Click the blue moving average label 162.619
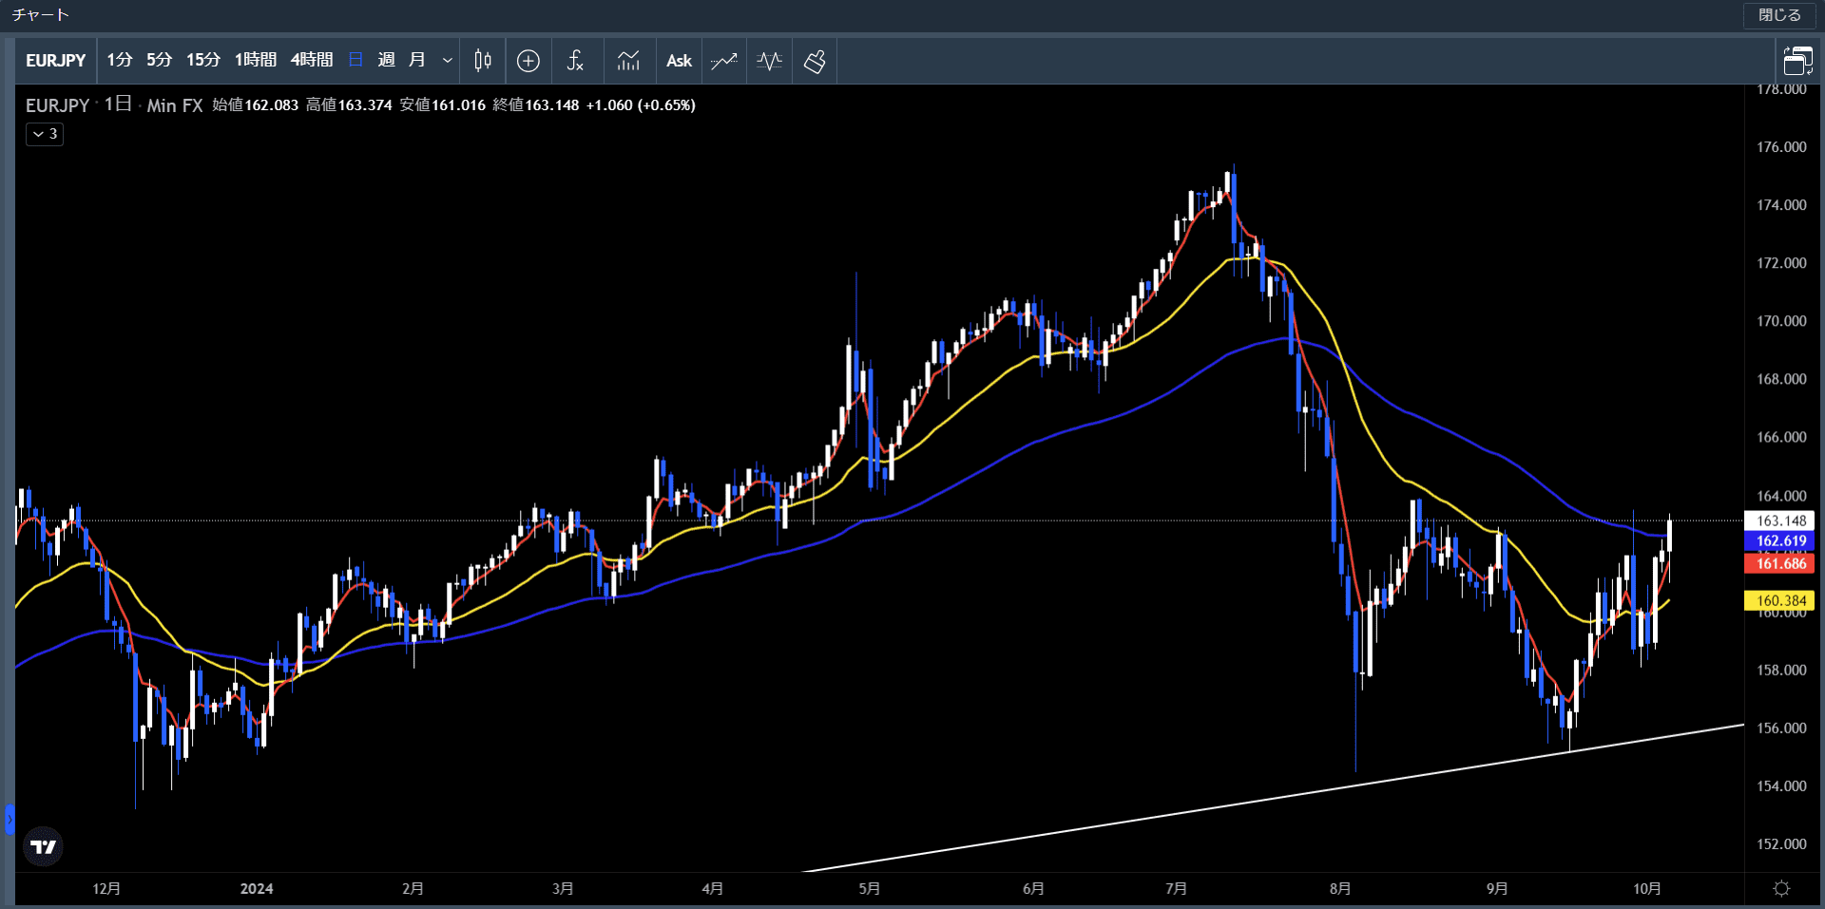Viewport: 1825px width, 909px height. (1780, 540)
